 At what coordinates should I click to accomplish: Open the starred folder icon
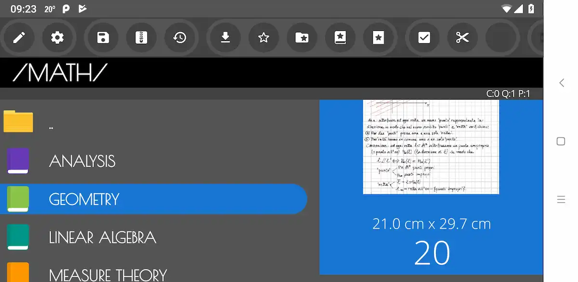pos(302,37)
